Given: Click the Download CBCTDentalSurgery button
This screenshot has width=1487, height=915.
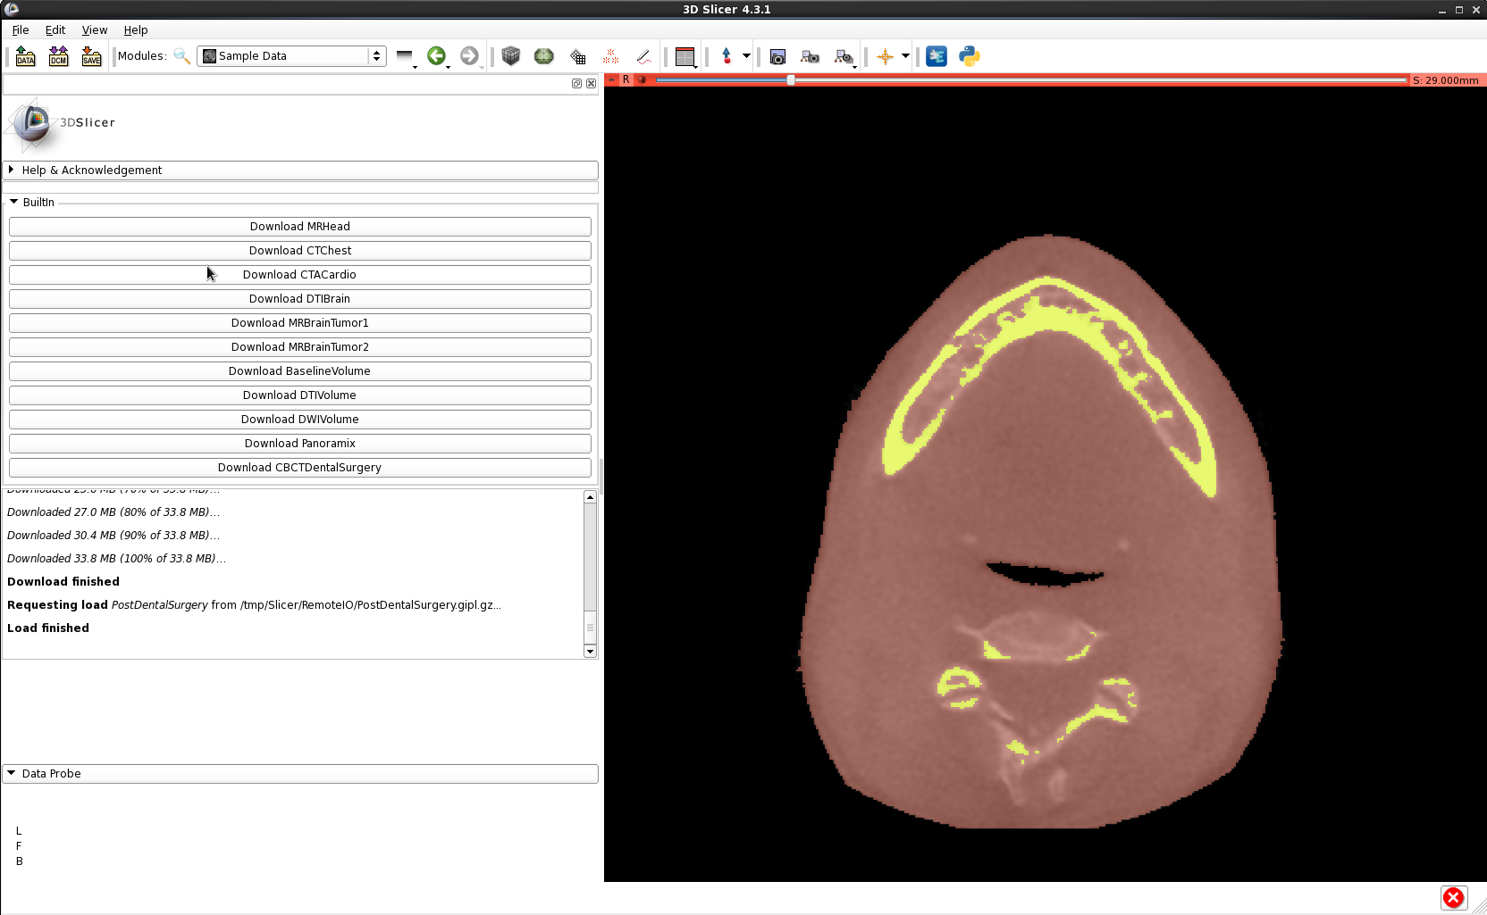Looking at the screenshot, I should click(x=300, y=468).
